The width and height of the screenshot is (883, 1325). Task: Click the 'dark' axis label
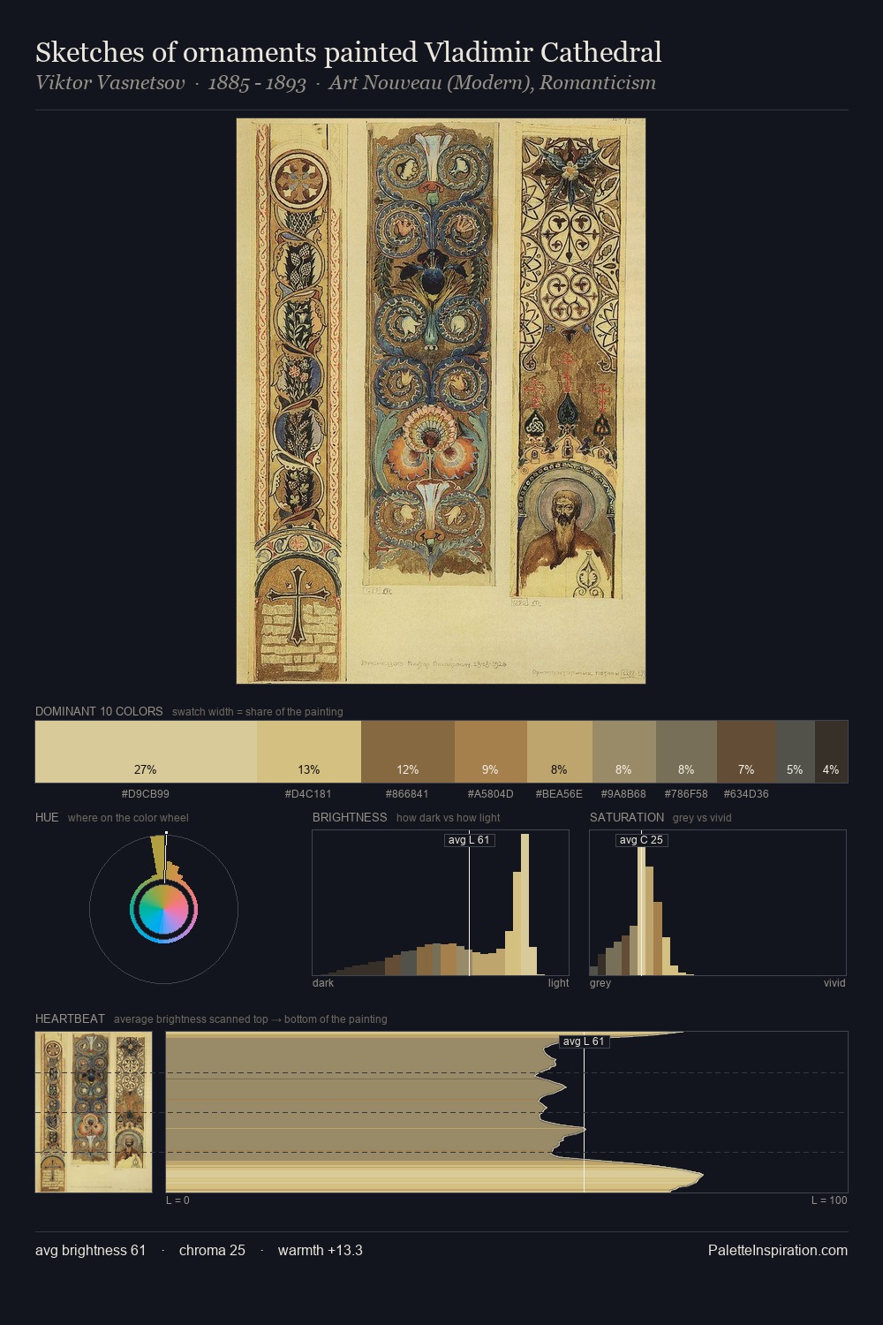[x=323, y=983]
